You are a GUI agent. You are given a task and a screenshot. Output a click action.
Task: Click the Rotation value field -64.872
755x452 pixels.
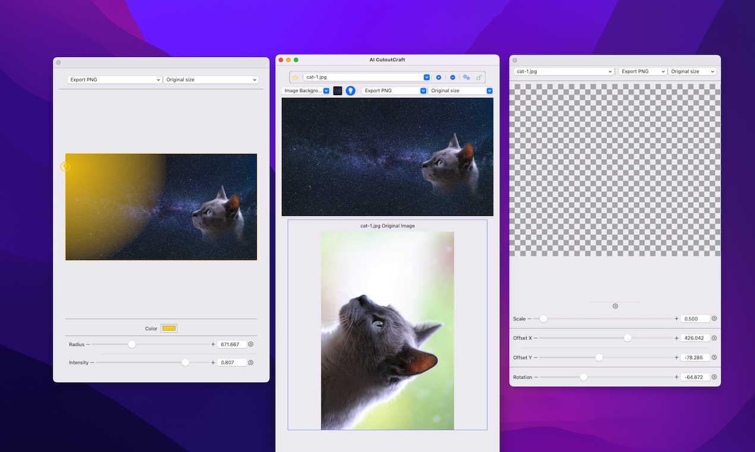click(695, 377)
